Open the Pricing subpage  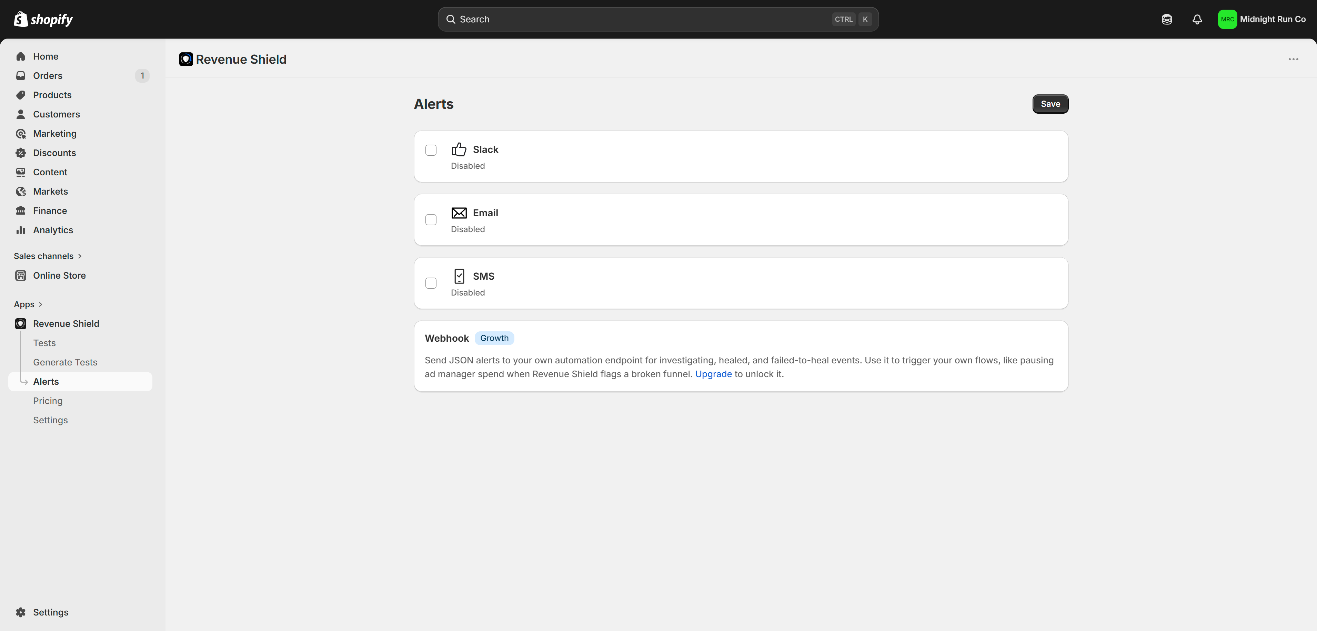tap(80, 401)
